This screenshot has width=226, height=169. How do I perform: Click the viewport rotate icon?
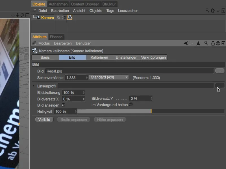22,15
